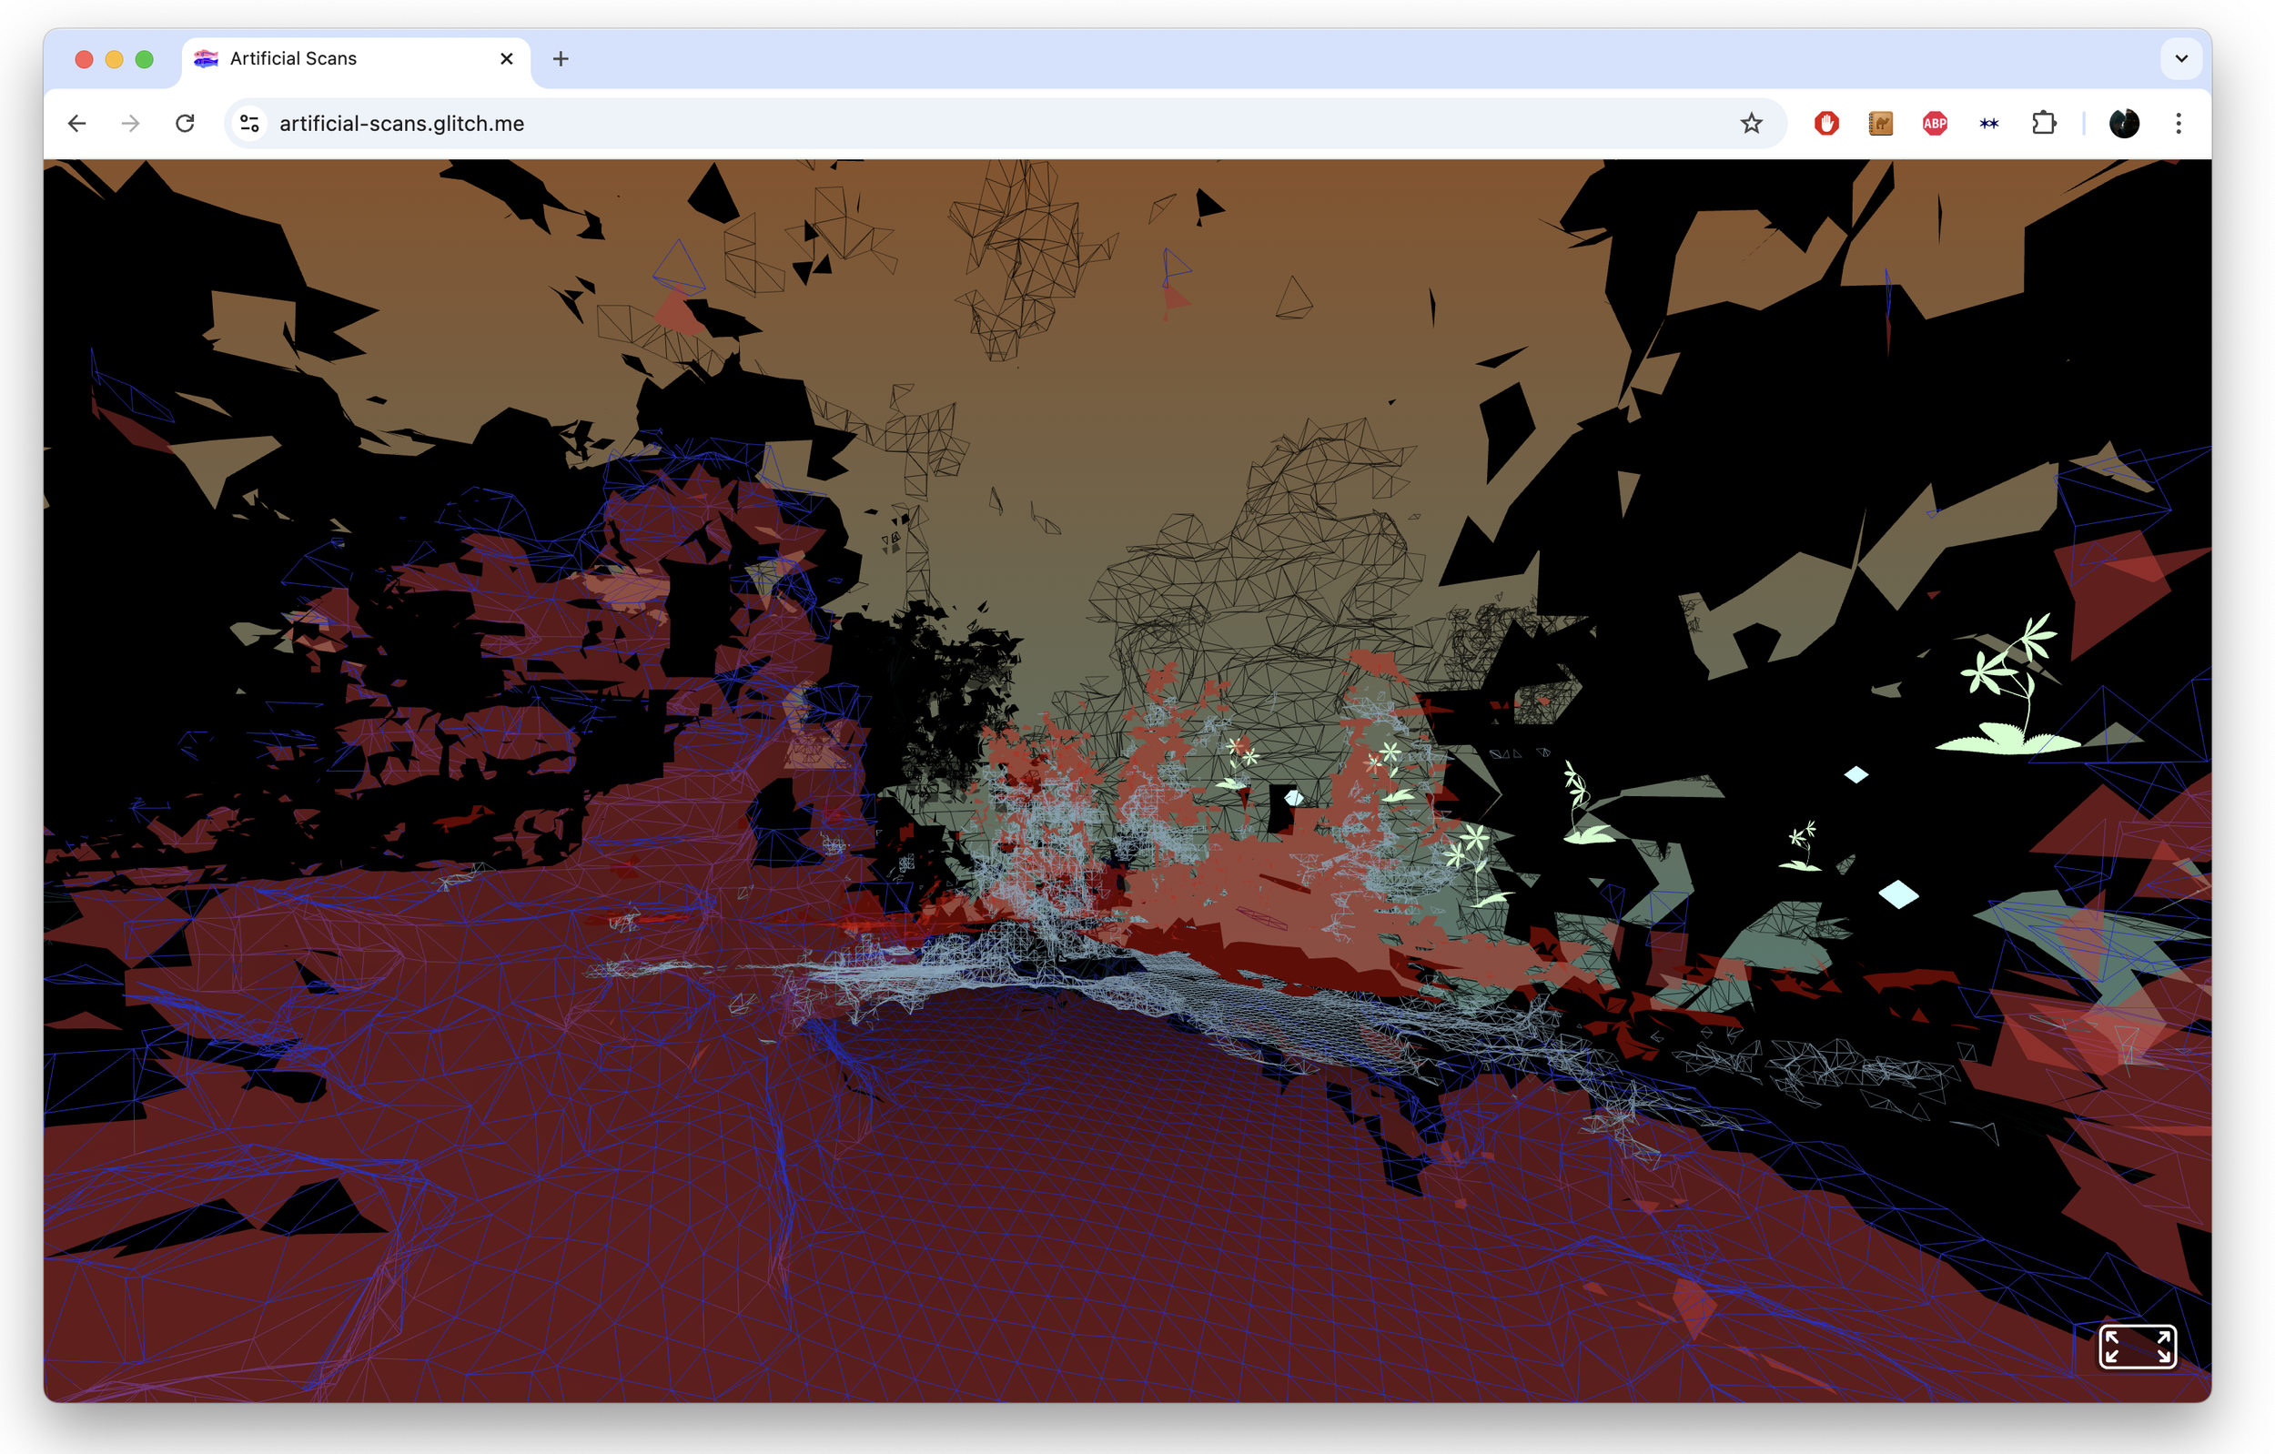Open the ABP Adblock Plus extension

[x=1935, y=124]
